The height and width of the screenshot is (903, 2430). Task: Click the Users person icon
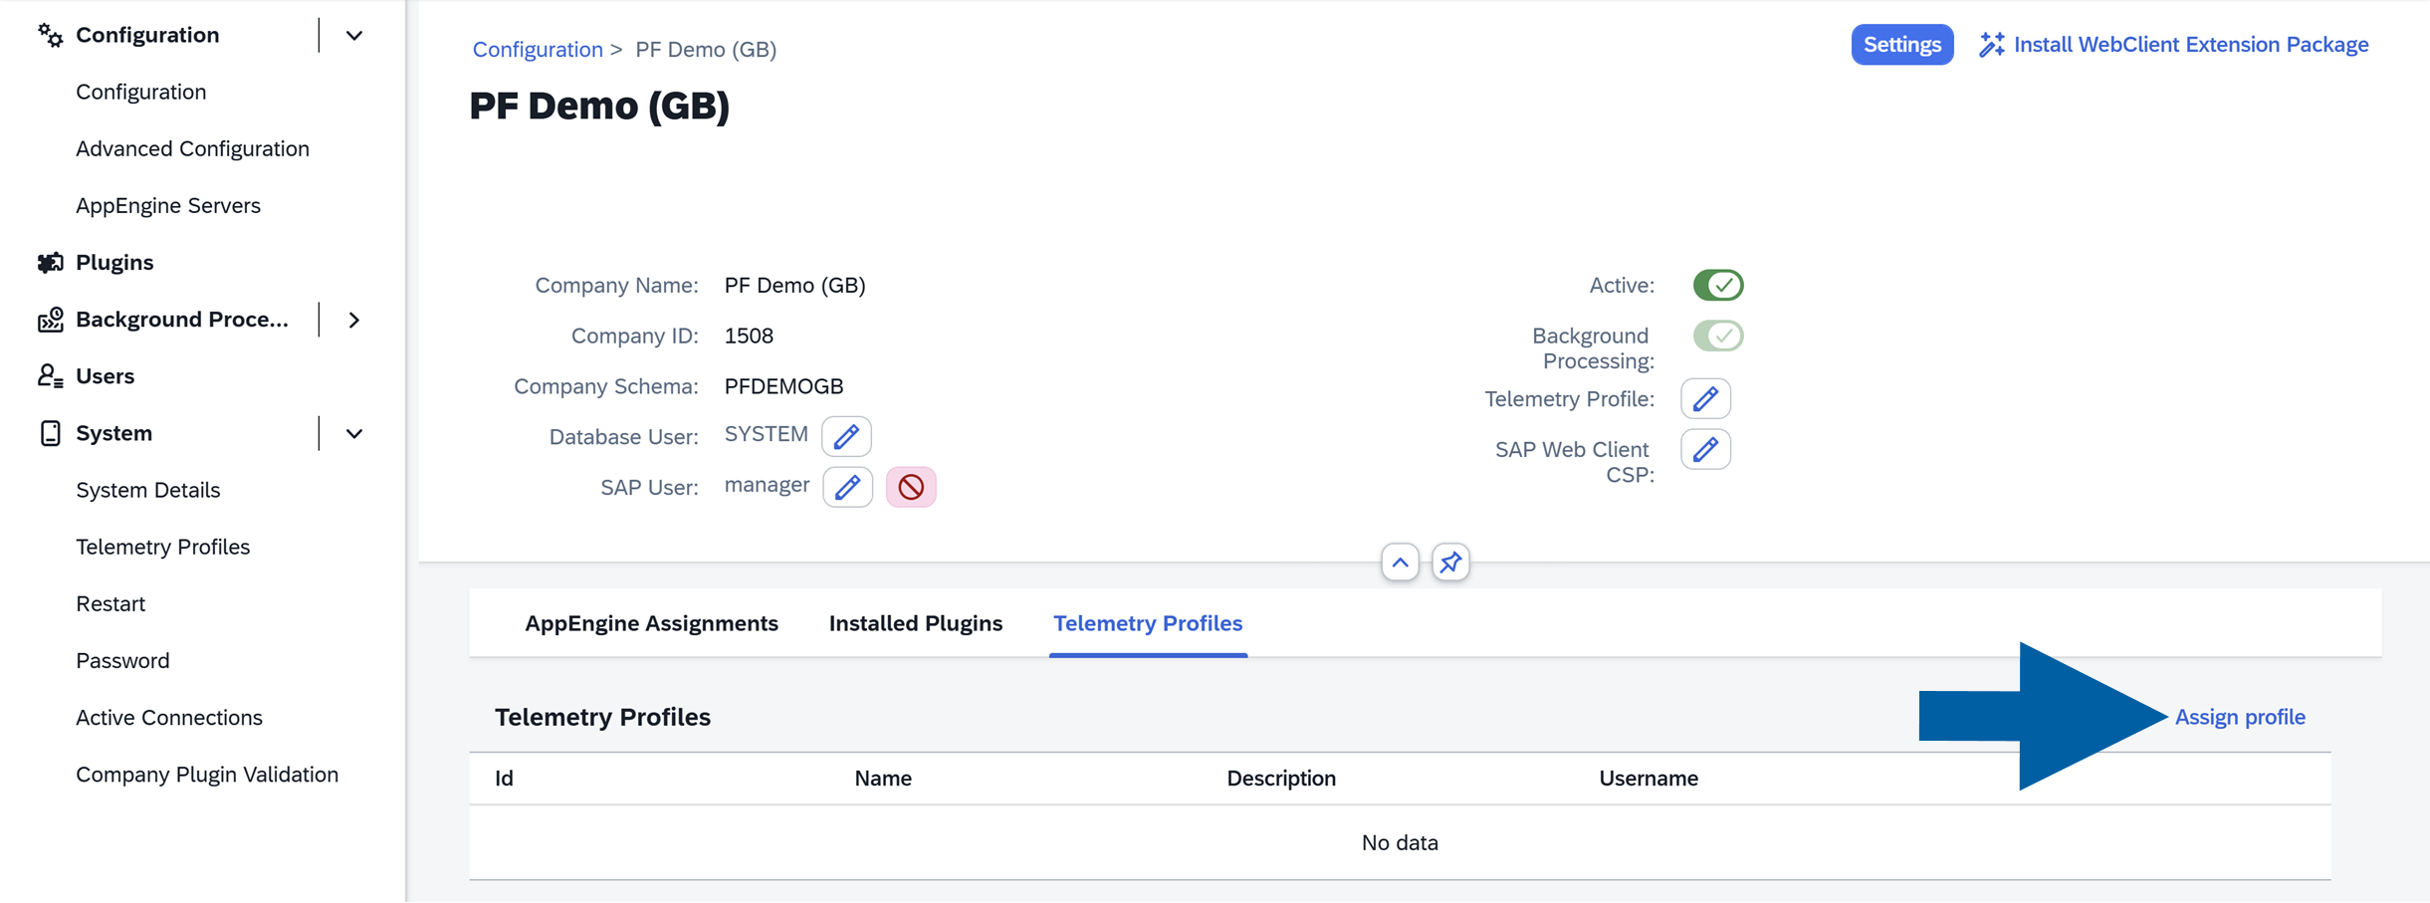51,376
